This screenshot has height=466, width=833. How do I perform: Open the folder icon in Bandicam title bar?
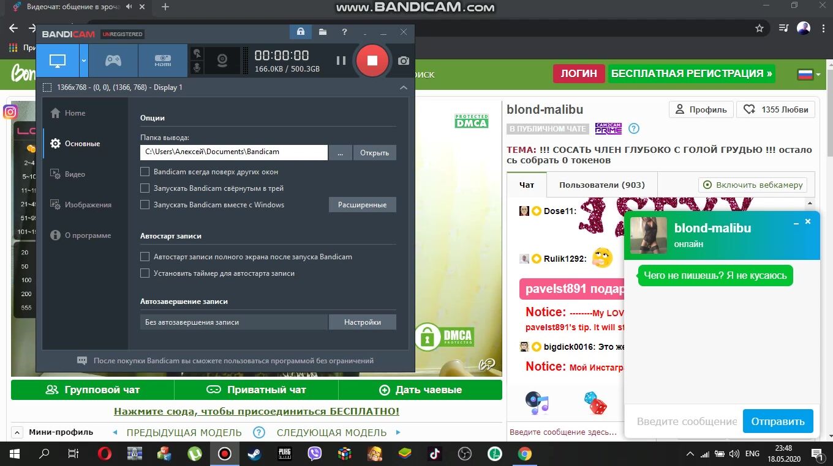pos(323,32)
